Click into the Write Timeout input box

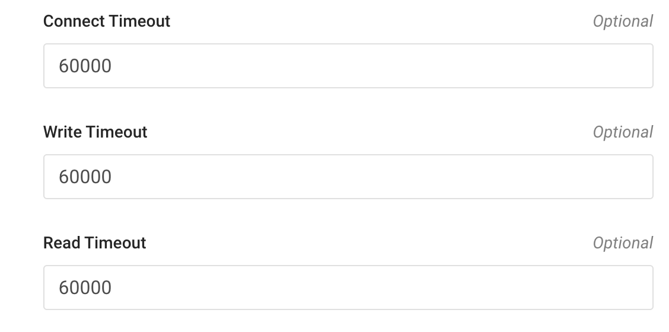348,177
